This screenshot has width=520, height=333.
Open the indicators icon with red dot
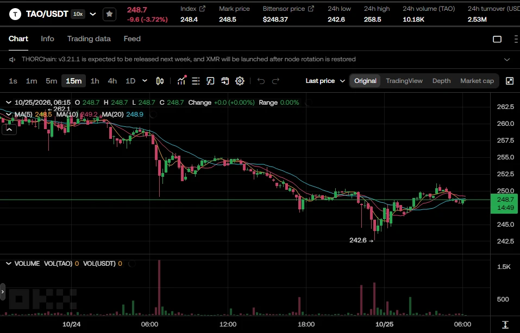pyautogui.click(x=181, y=80)
